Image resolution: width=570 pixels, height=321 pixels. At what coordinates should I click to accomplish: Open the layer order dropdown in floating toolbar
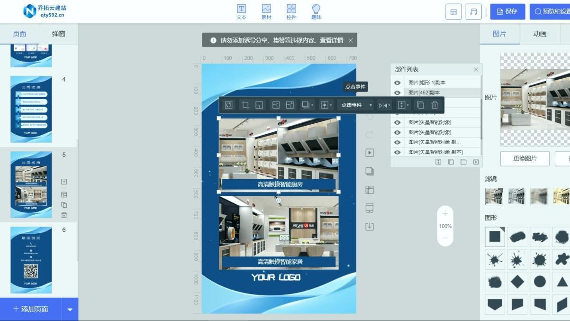coord(403,105)
